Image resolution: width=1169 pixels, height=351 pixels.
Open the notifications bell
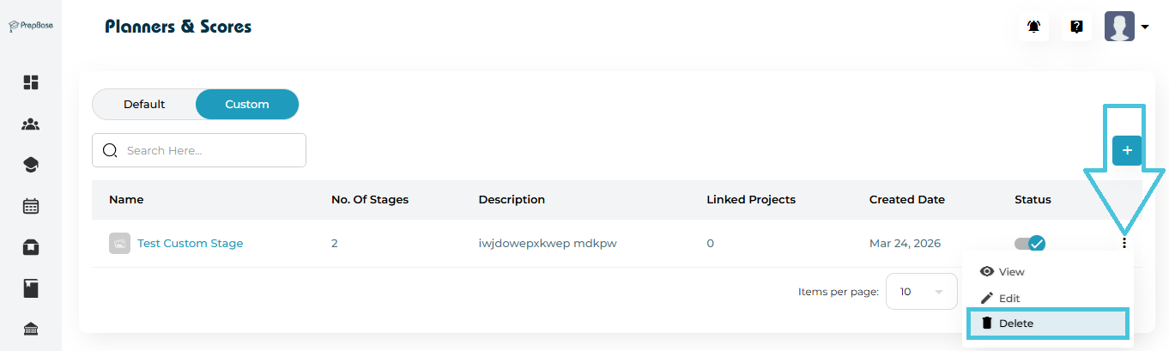pyautogui.click(x=1034, y=27)
